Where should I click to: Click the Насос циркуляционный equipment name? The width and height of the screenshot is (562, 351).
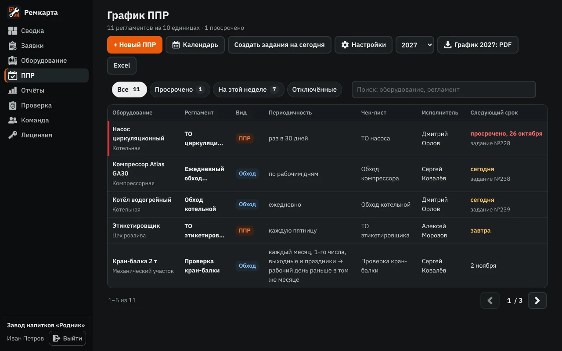tap(138, 134)
